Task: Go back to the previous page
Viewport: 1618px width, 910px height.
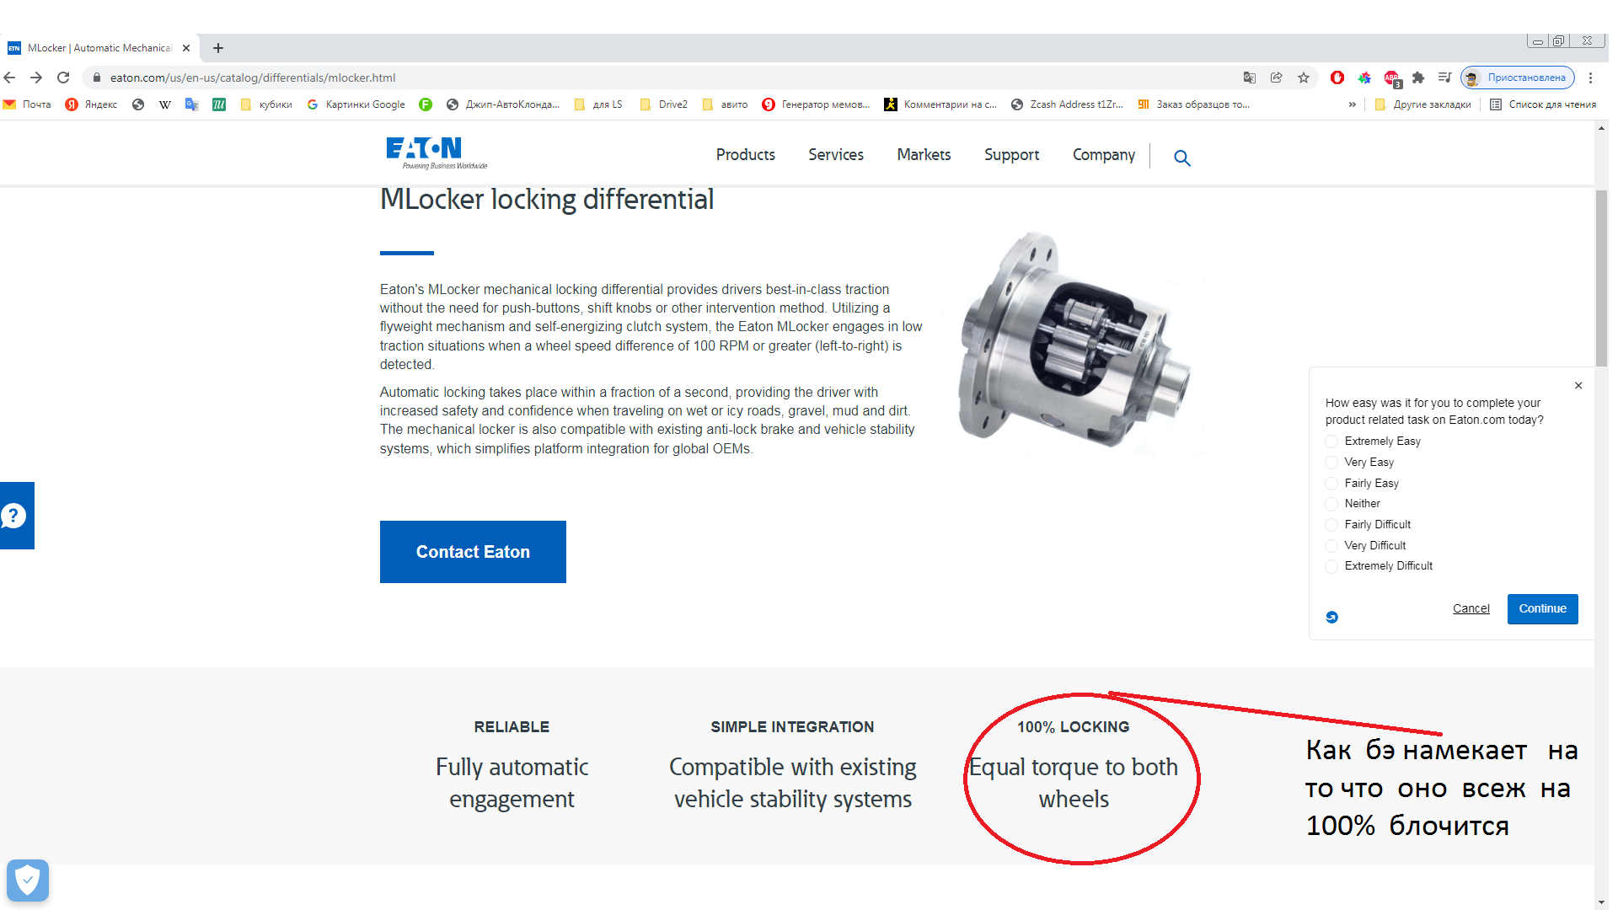Action: (x=10, y=78)
